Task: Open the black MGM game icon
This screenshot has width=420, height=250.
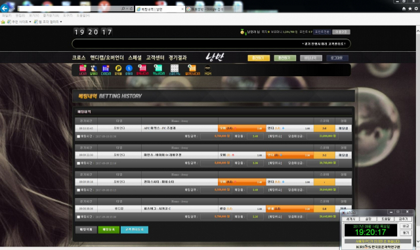Action: coord(207,70)
